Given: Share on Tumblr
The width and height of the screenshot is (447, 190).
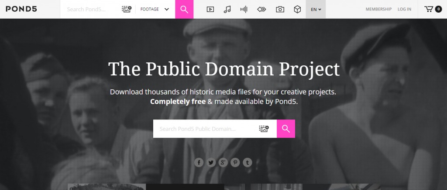Looking at the screenshot, I should click(248, 163).
